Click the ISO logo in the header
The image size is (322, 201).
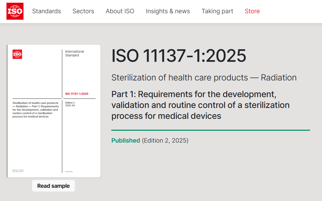pos(15,11)
